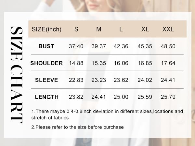This screenshot has width=195, height=146.
Task: Click the L size column header
Action: pos(121,29)
